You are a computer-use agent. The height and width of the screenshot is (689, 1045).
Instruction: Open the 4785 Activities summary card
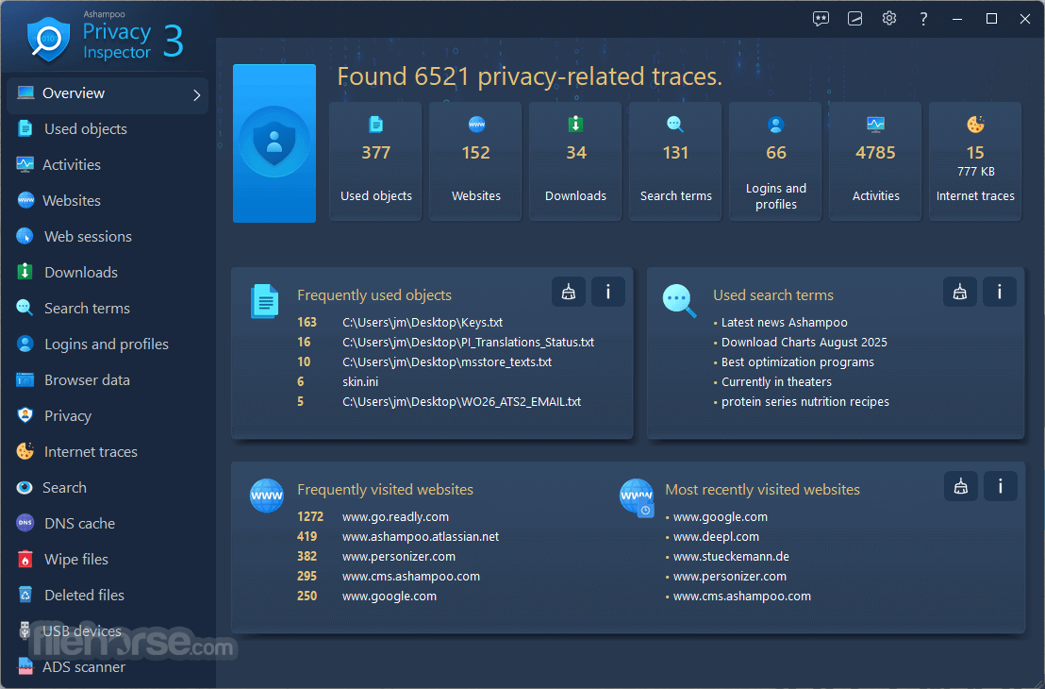pos(876,160)
